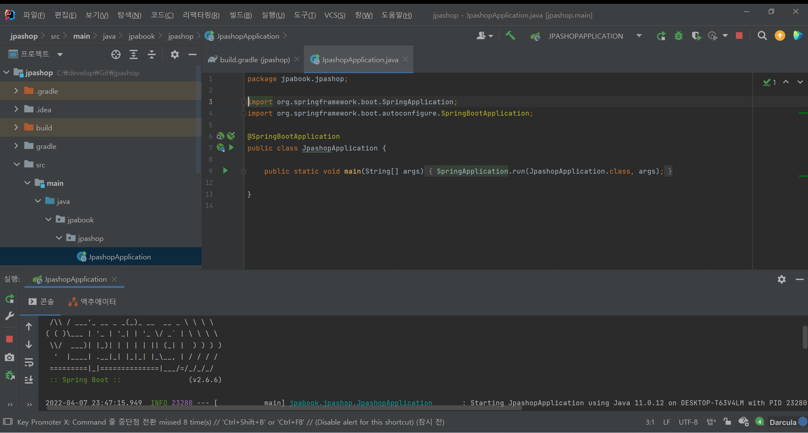Open the run configuration dropdown arrow
Image resolution: width=808 pixels, height=433 pixels.
point(639,36)
